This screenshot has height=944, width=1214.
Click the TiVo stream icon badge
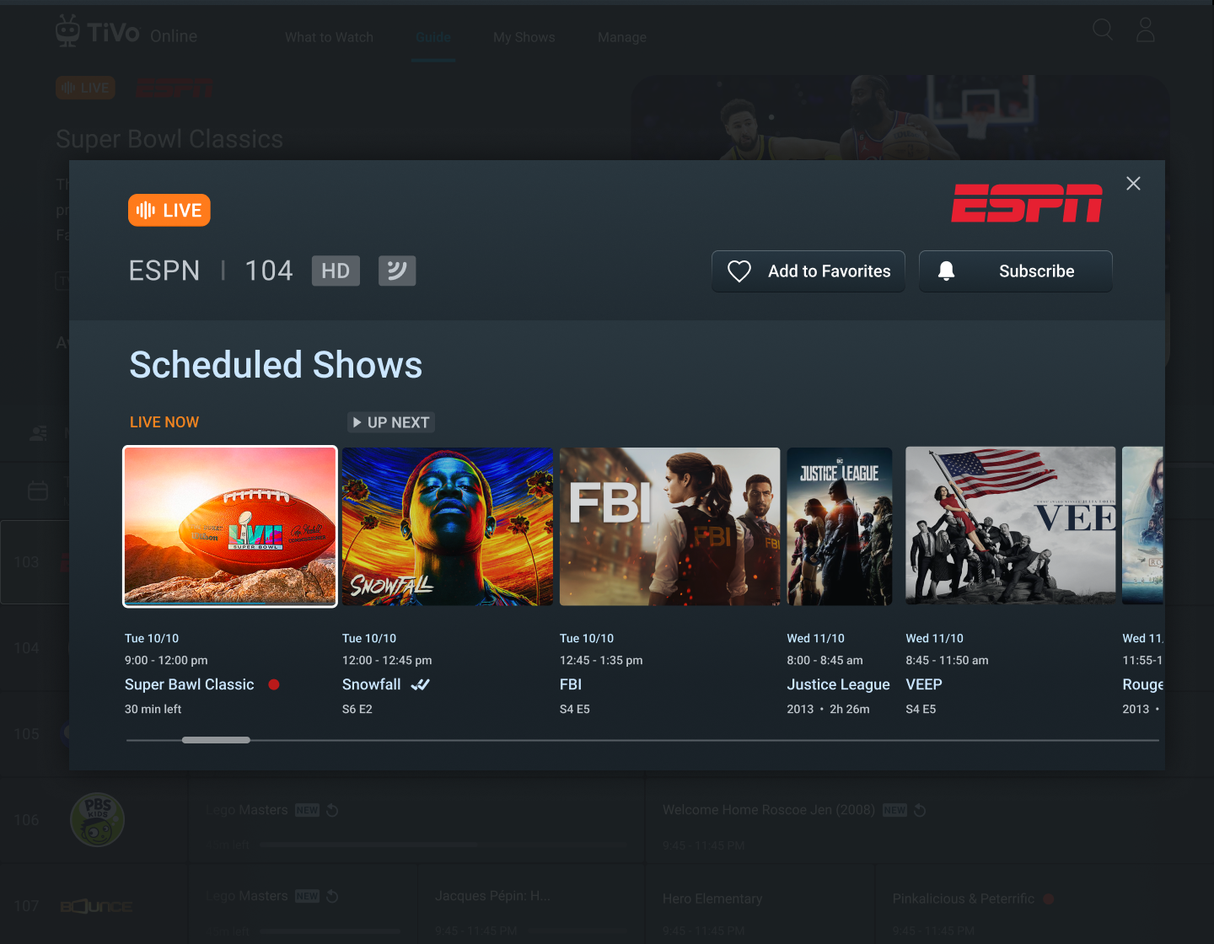coord(397,271)
